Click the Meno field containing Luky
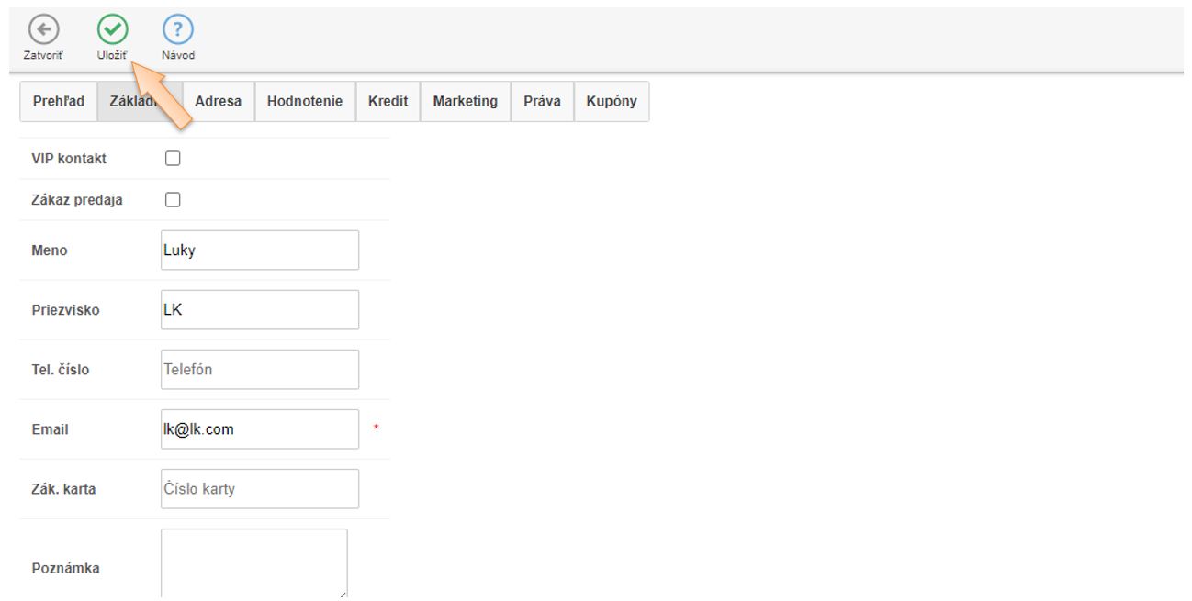 259,250
